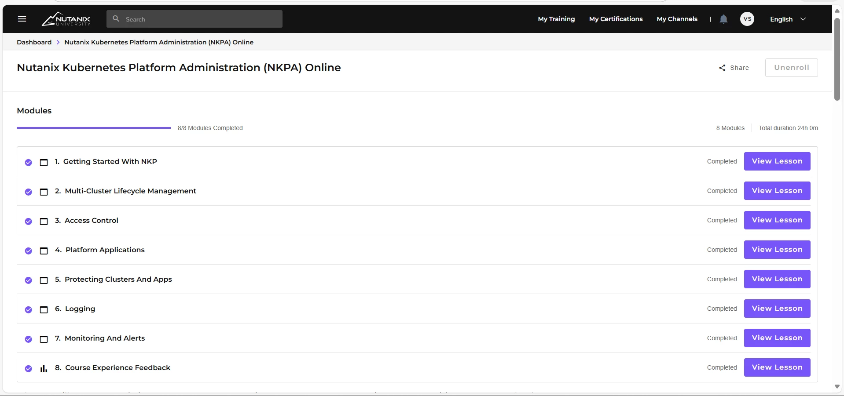
Task: Focus the Search input field
Action: click(194, 19)
